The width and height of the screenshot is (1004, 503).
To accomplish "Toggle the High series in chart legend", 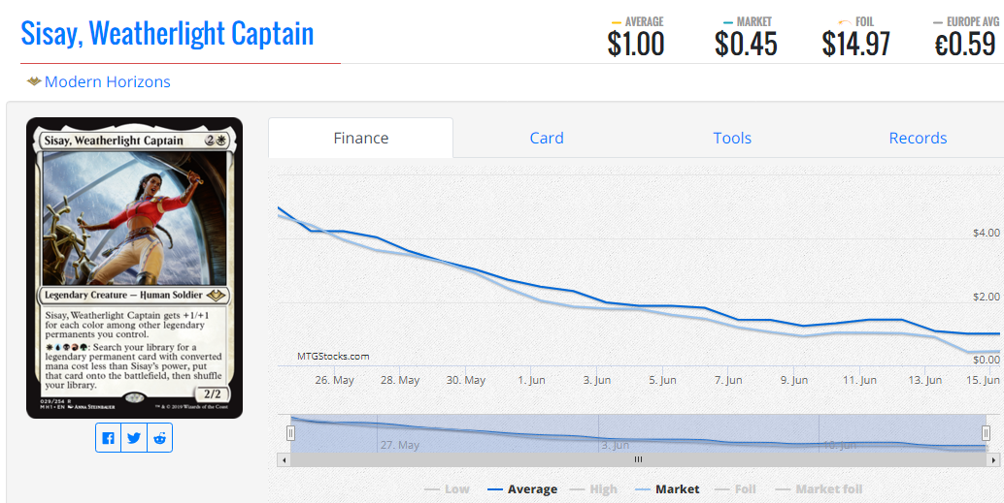I will click(x=593, y=489).
